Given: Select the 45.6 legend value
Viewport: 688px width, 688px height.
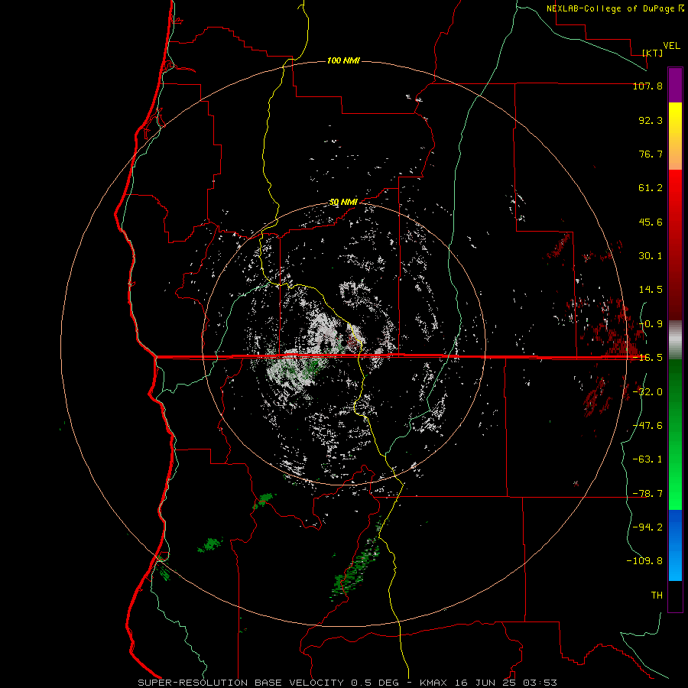Looking at the screenshot, I should [x=651, y=222].
